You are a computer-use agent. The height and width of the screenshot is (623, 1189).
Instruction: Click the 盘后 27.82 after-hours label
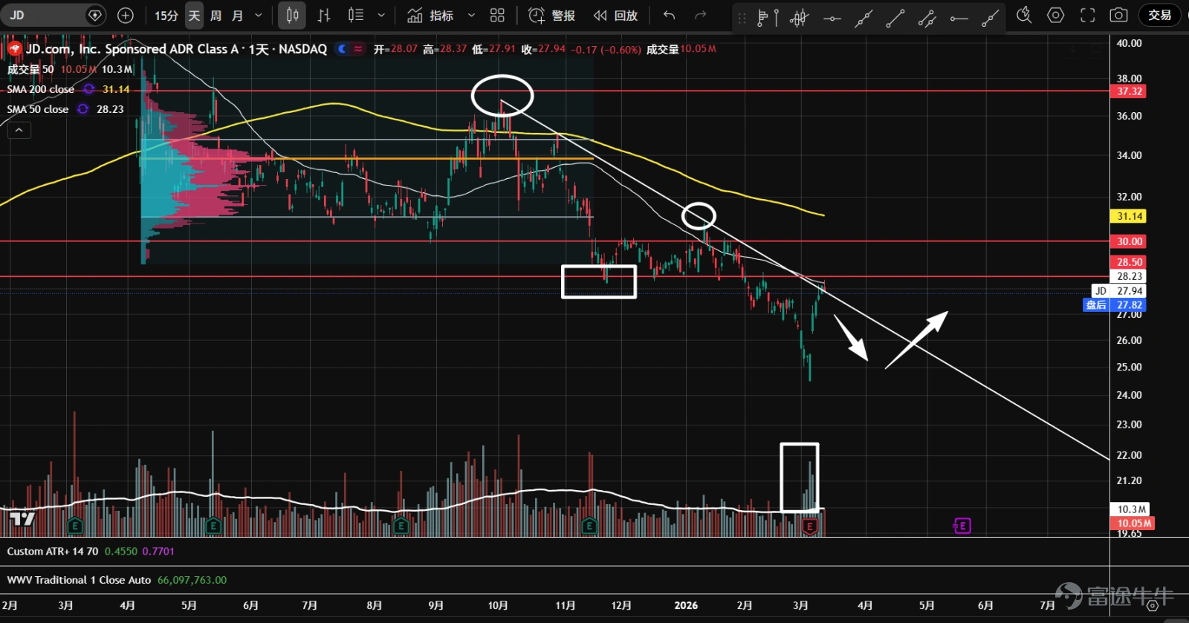pyautogui.click(x=1115, y=305)
